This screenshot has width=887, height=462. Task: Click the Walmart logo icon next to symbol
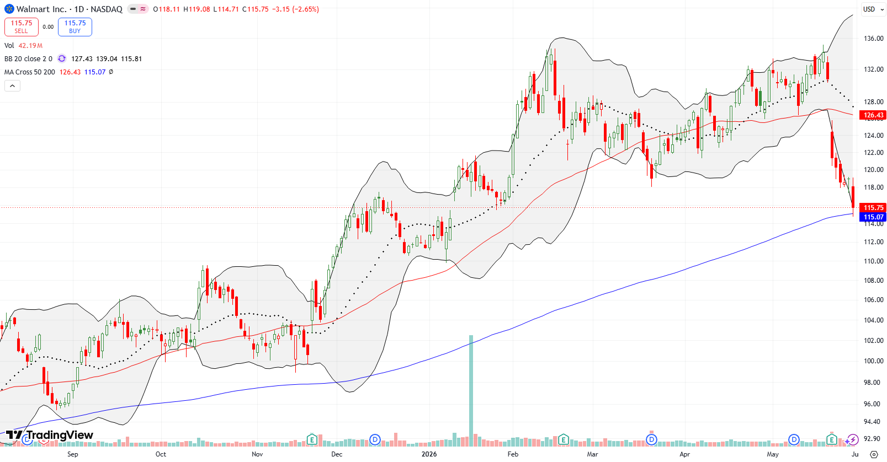(x=9, y=9)
